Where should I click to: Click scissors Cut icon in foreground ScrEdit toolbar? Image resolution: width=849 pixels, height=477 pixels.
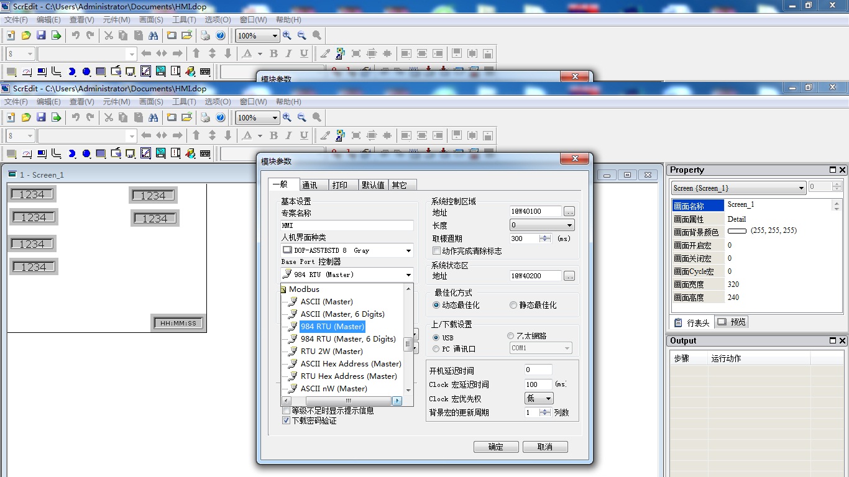(x=108, y=117)
